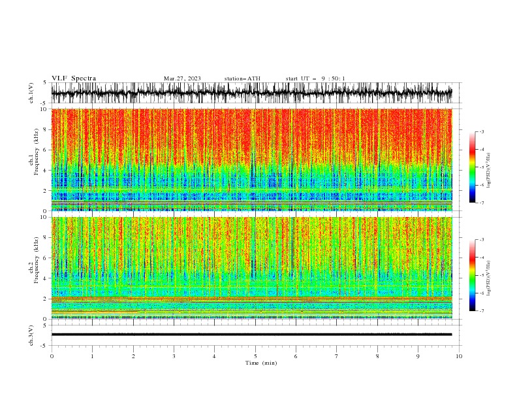This screenshot has width=517, height=400.
Task: Select the "start UT = 9 :50: 1" text
Action: point(315,78)
